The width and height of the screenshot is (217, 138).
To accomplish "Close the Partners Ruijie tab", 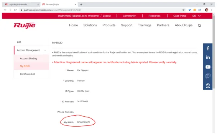I will 75,5.
